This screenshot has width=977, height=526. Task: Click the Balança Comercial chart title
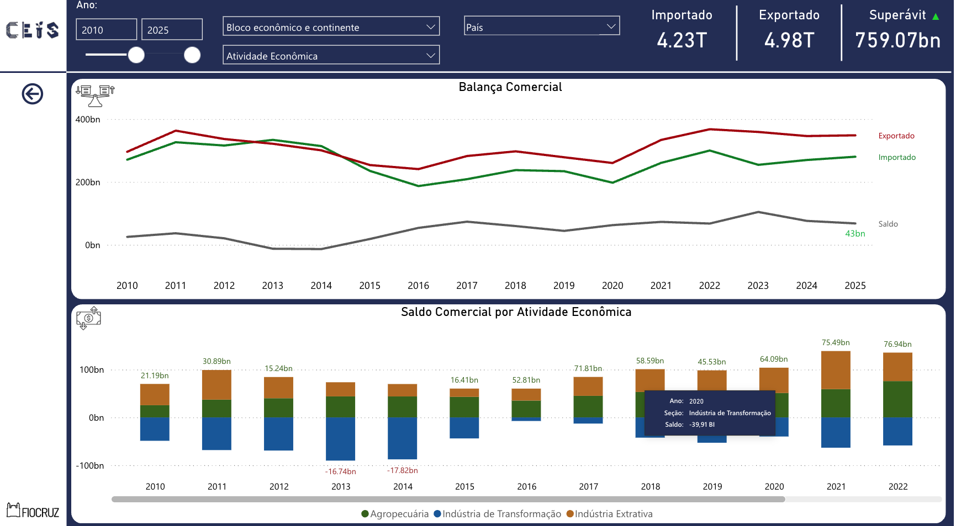(510, 87)
